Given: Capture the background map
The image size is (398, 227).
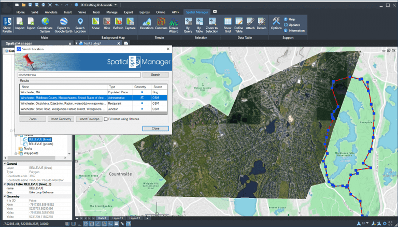Looking at the screenshot, I should pyautogui.click(x=130, y=24).
